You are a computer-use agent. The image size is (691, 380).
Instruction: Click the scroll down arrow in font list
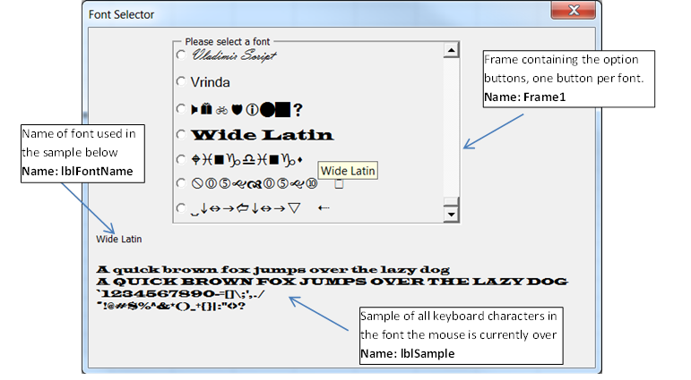[x=452, y=214]
